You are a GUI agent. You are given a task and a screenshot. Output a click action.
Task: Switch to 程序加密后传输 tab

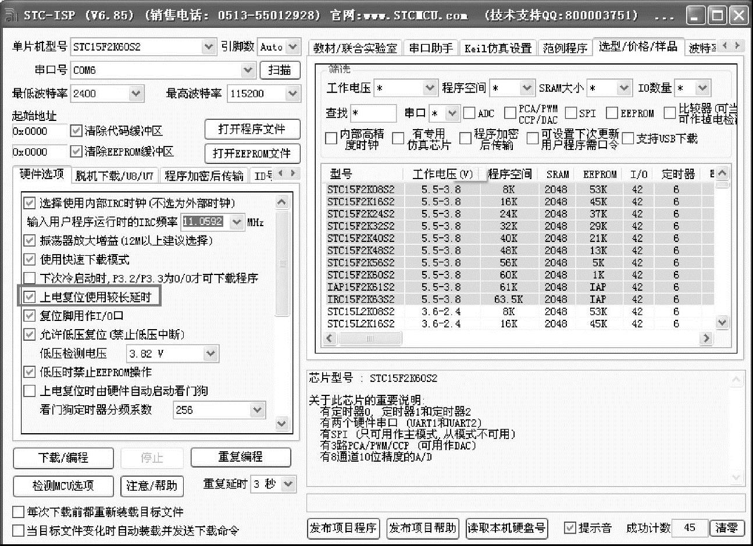click(204, 176)
